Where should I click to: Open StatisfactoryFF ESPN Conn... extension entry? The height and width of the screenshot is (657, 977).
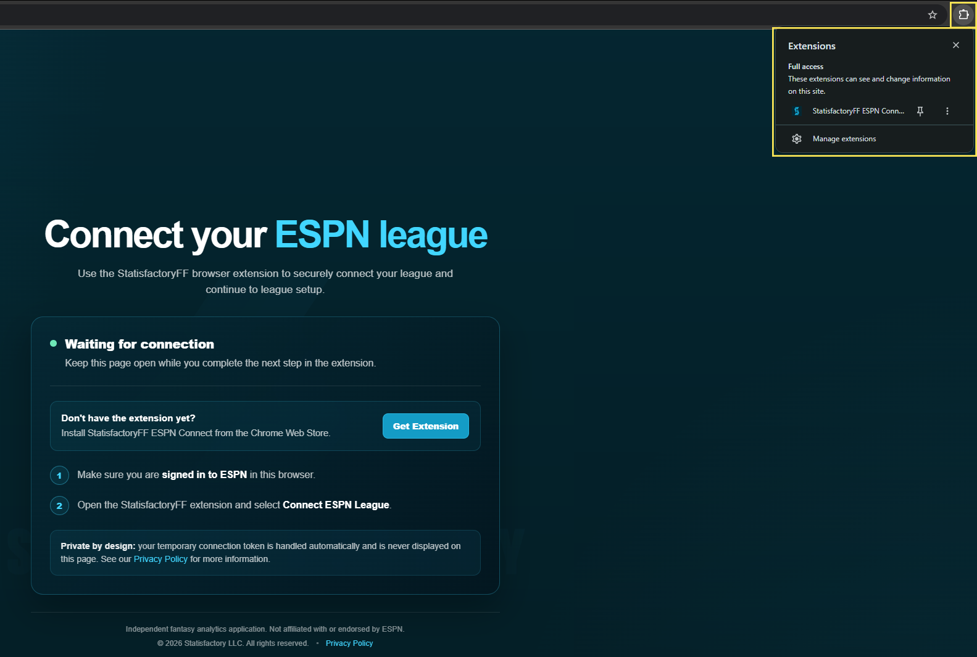858,111
